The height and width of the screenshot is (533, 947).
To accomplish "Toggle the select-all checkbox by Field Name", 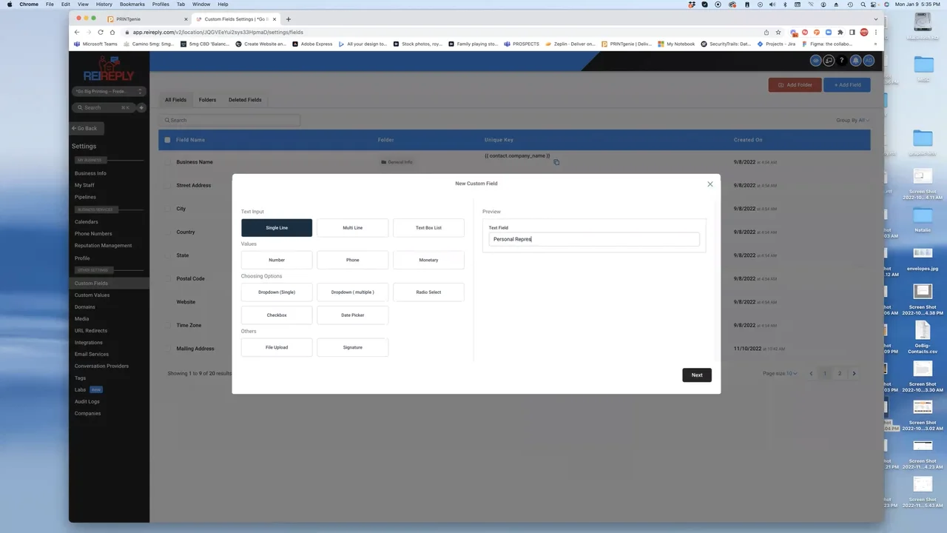I will [x=167, y=140].
